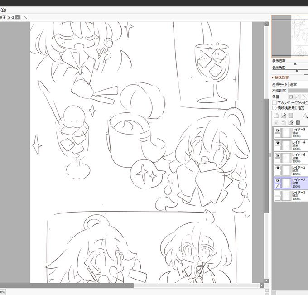The width and height of the screenshot is (308, 295).
Task: Select the レイヤー5 thumbnail
Action: click(x=286, y=133)
